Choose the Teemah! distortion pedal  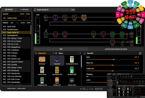click(57, 60)
